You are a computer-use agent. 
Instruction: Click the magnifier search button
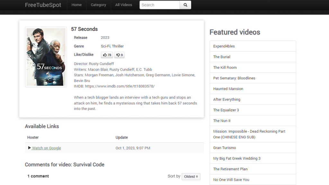(185, 5)
